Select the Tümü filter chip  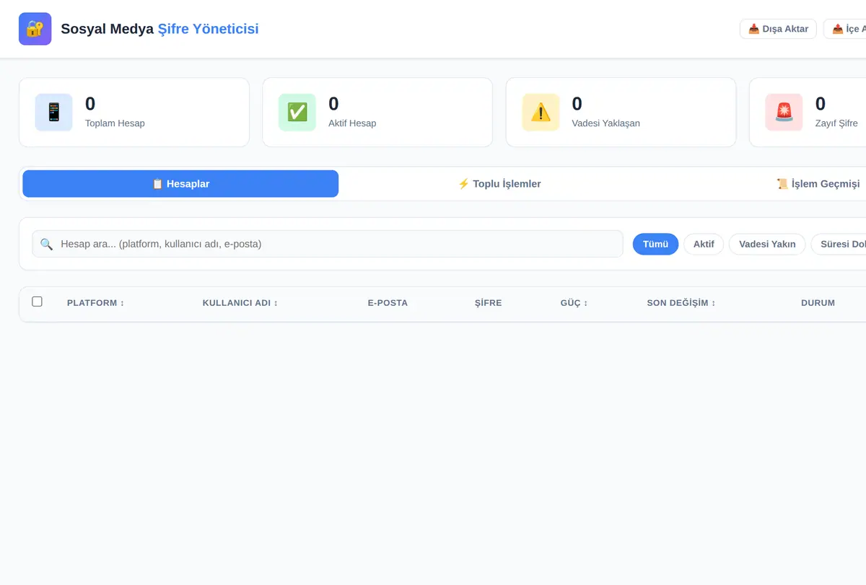pos(655,244)
